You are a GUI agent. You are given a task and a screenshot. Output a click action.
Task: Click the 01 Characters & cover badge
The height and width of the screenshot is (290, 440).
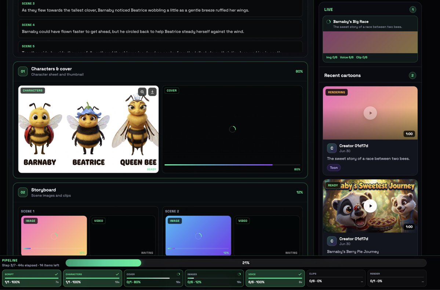coord(23,71)
